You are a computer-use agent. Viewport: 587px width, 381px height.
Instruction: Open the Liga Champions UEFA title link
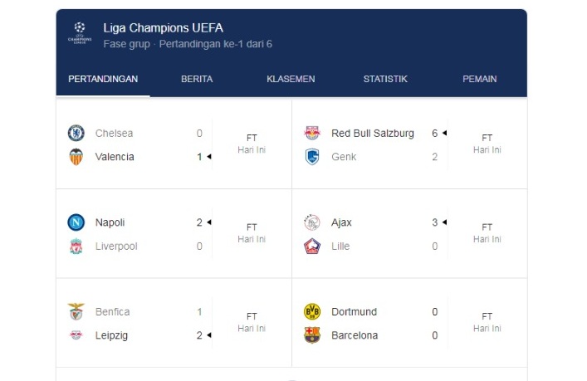[163, 28]
